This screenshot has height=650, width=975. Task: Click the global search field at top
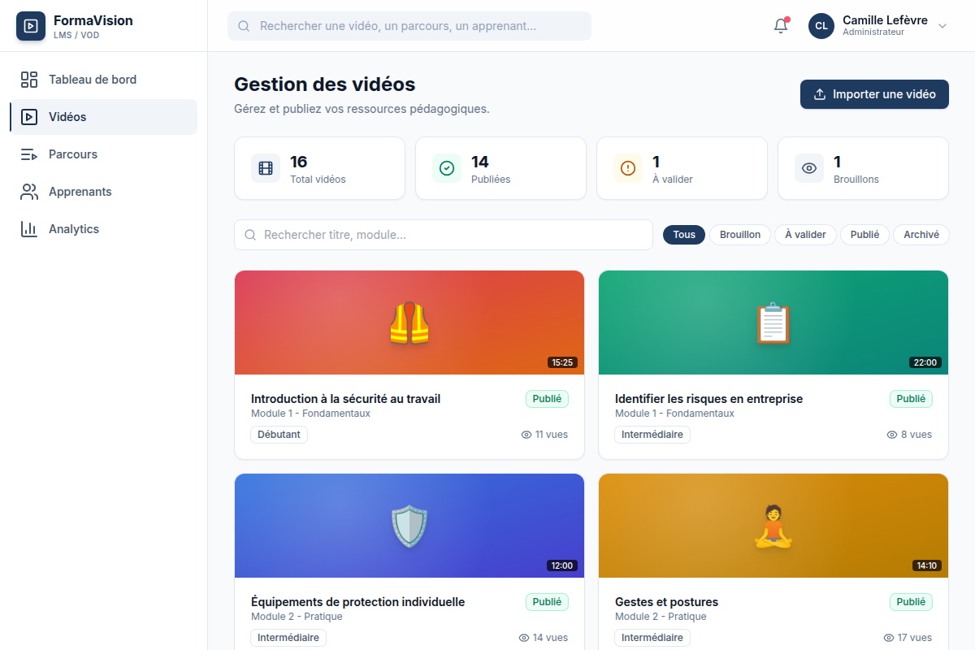[409, 26]
